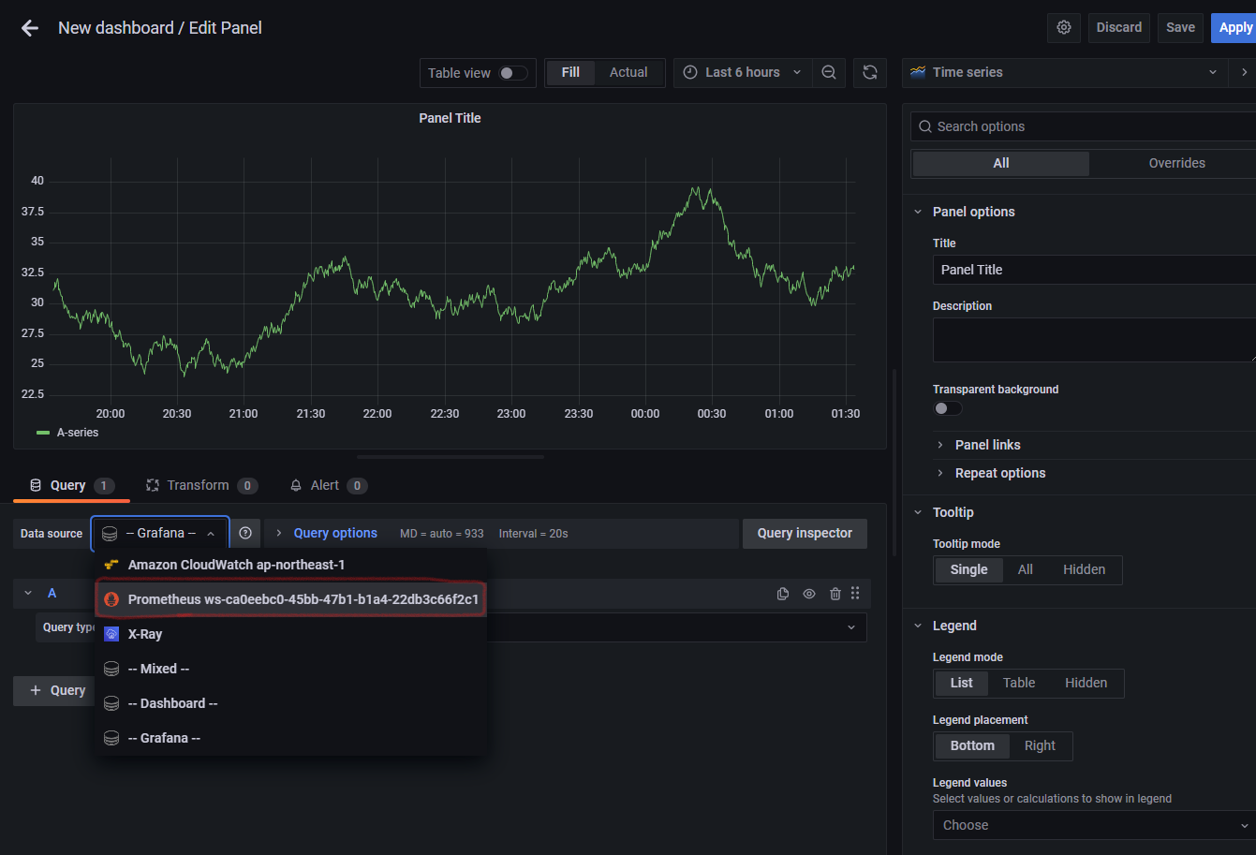This screenshot has width=1256, height=855.
Task: Click the Description text area
Action: 1094,340
